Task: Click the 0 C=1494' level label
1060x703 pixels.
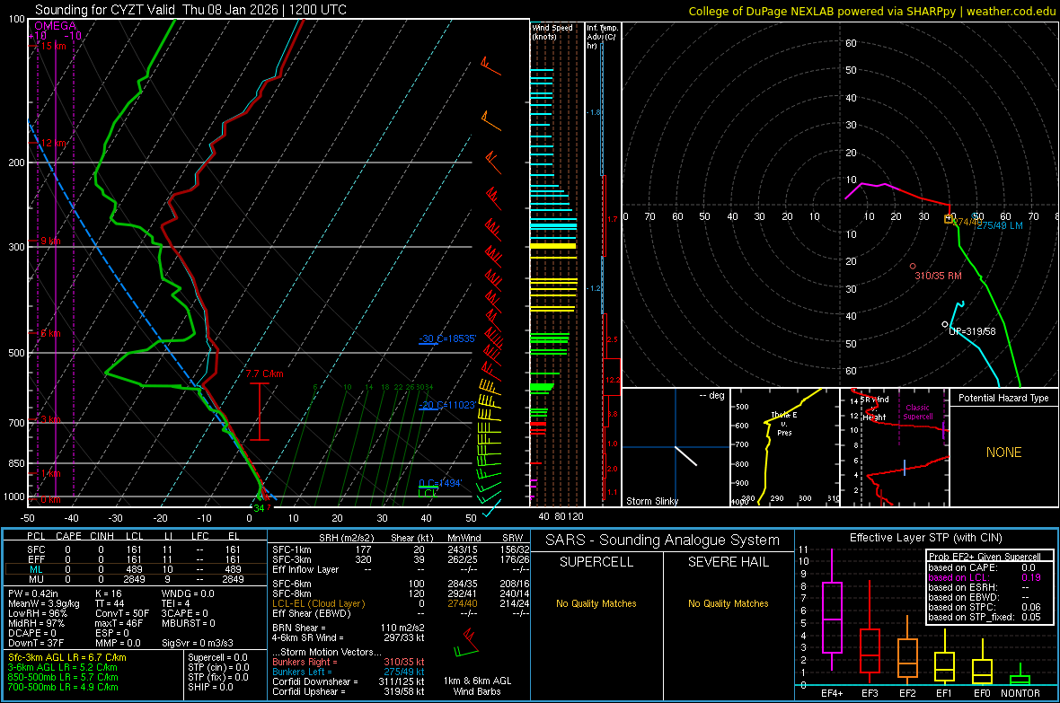Action: pyautogui.click(x=440, y=483)
